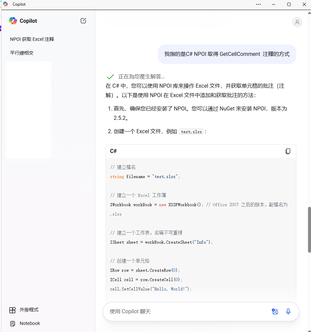This screenshot has width=311, height=332.
Task: Click the green checkmark status icon
Action: (110, 77)
